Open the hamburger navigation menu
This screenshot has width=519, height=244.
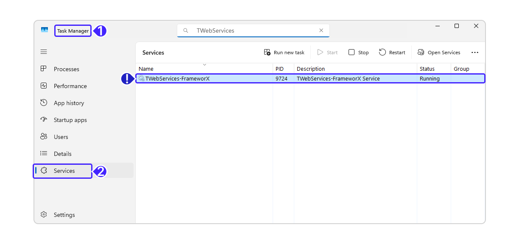[44, 52]
